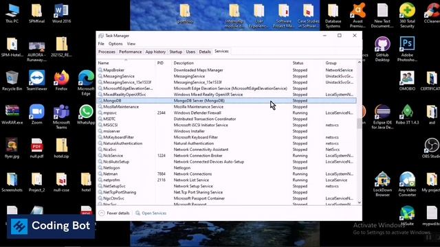Collapse view with Fewer details

point(114,213)
